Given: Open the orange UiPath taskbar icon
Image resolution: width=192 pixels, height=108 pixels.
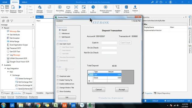Looking at the screenshot, I should [x=64, y=105].
